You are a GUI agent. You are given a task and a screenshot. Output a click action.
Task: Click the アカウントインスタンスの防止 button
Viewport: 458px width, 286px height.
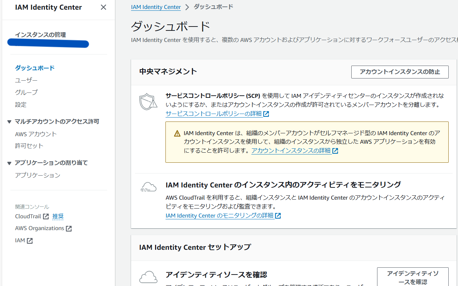pyautogui.click(x=400, y=72)
